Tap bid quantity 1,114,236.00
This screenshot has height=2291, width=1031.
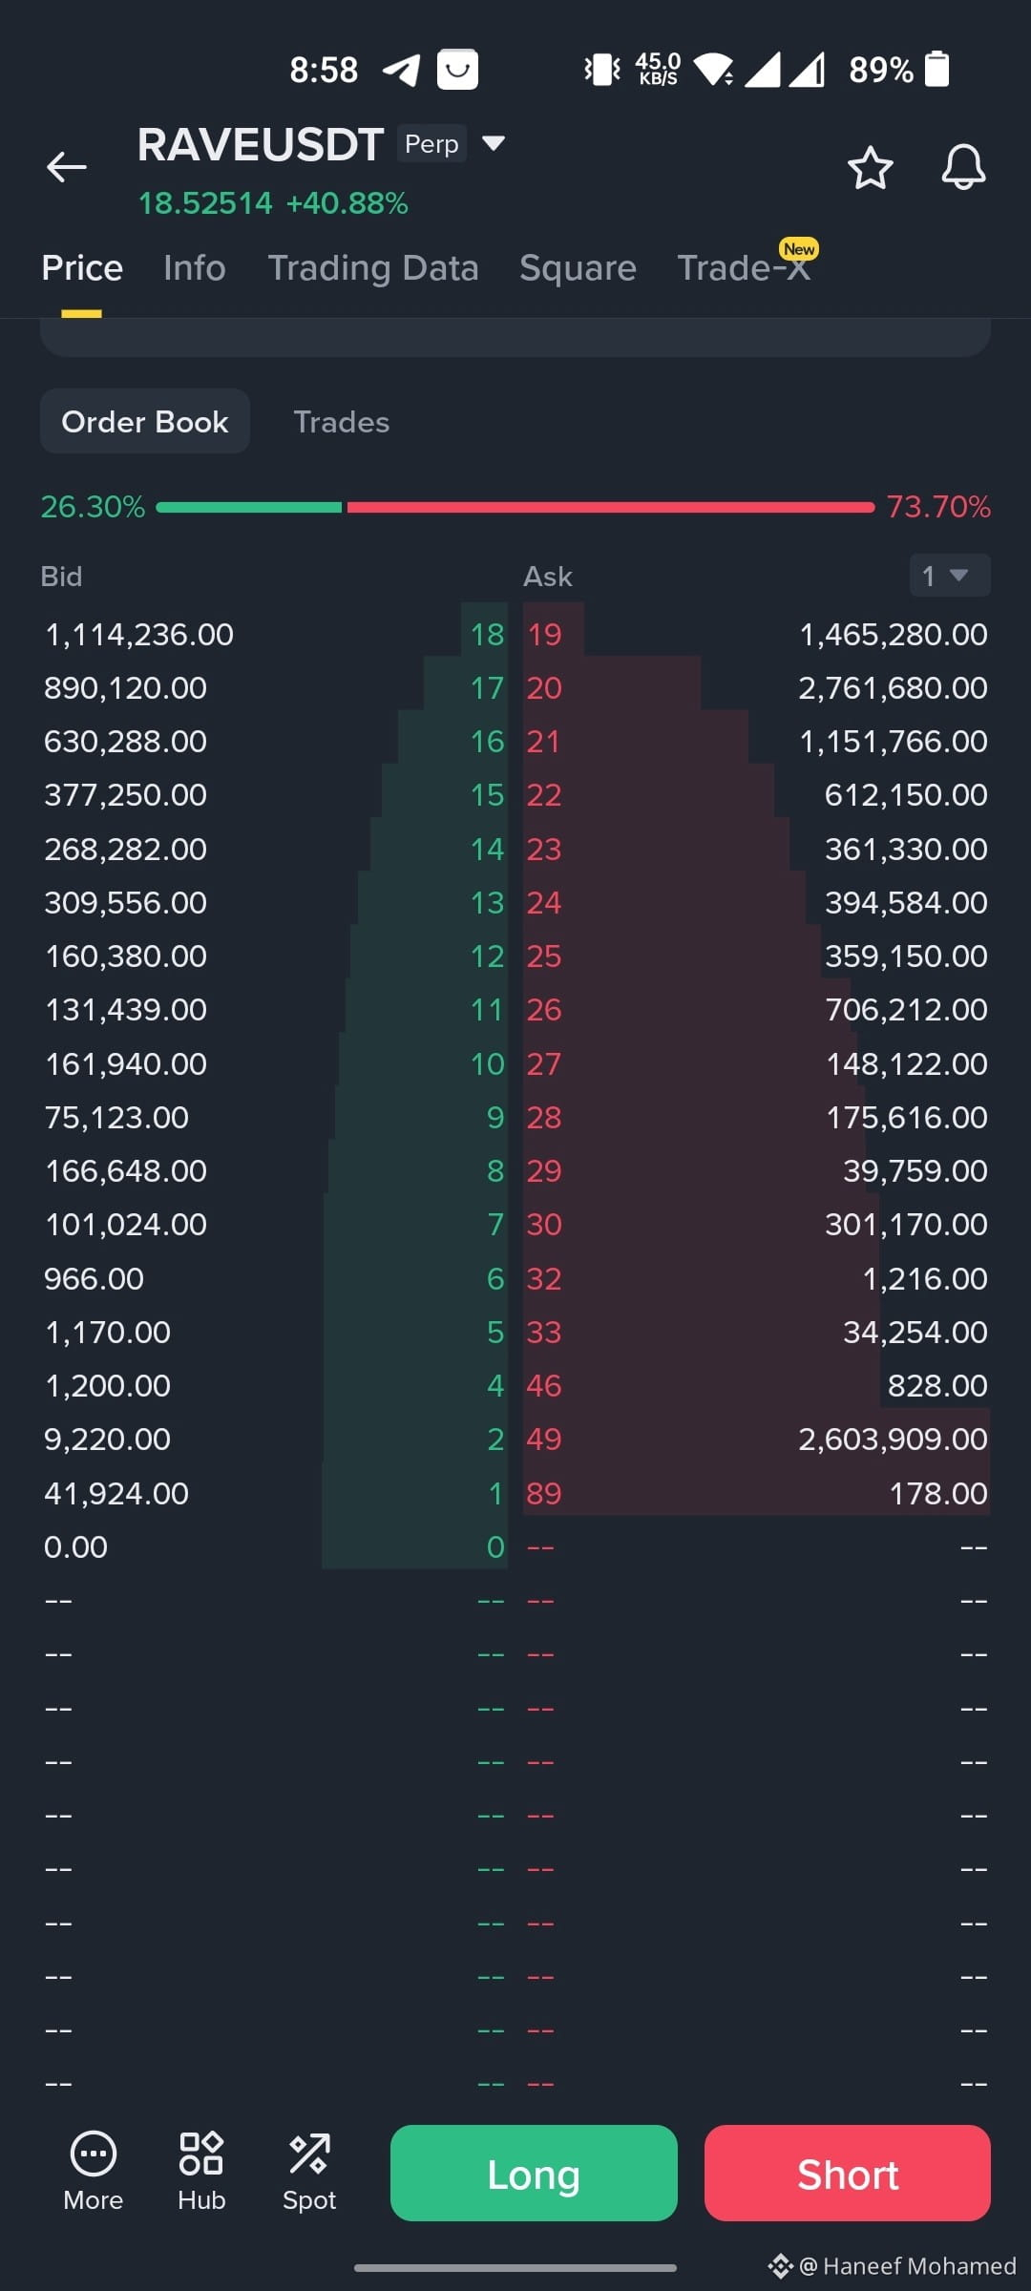[139, 635]
